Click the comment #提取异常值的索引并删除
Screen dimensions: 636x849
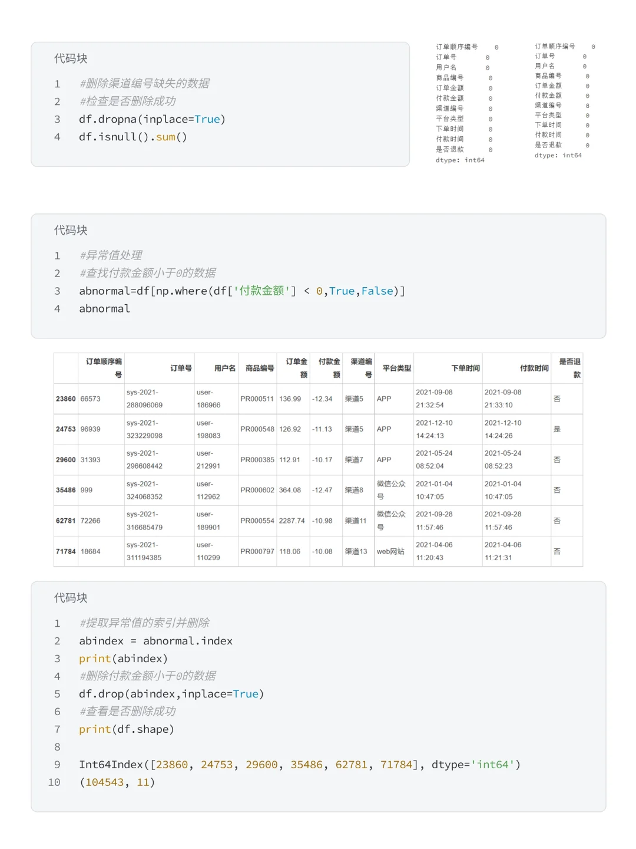144,624
